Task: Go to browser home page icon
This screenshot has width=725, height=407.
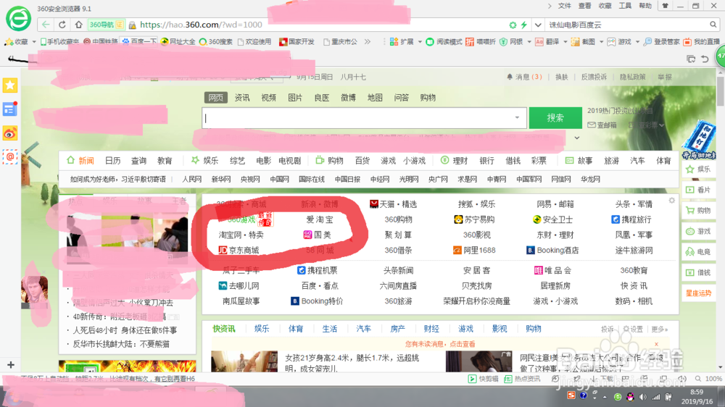Action: [x=78, y=25]
